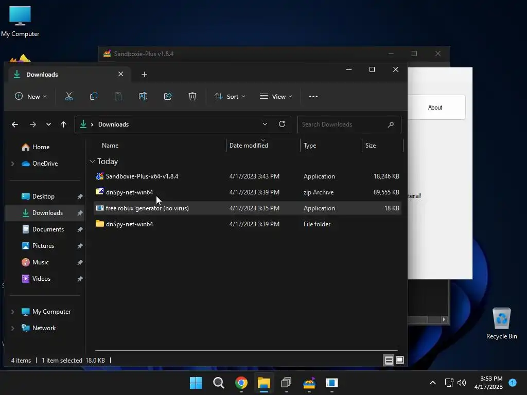Sort by Type column header
This screenshot has width=527, height=395.
(x=310, y=146)
